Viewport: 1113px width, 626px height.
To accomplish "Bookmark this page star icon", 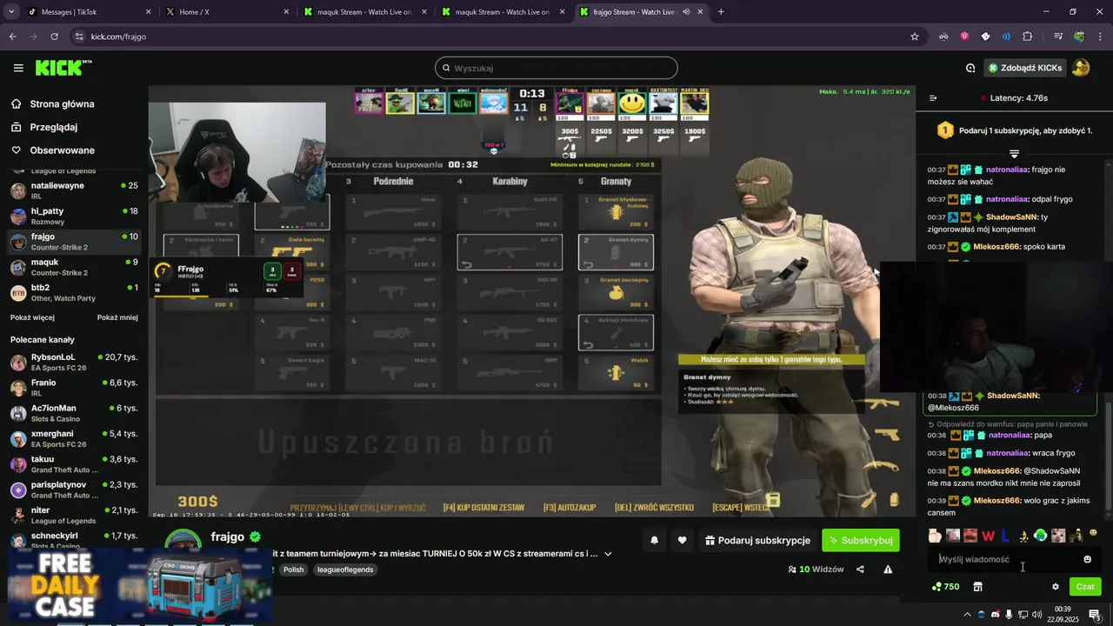I will pyautogui.click(x=915, y=37).
